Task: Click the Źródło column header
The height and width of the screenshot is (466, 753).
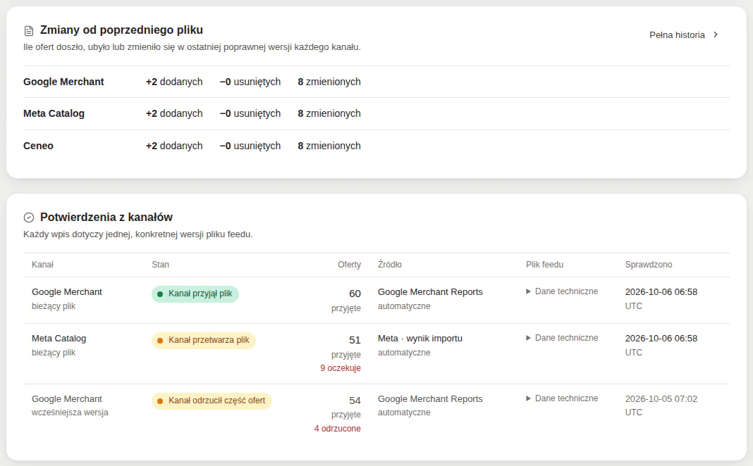Action: click(390, 265)
